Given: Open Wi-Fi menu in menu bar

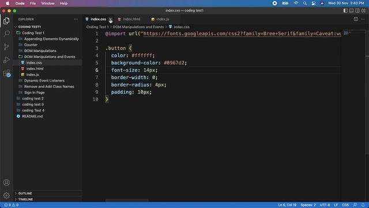Looking at the screenshot, I should coord(296,3).
